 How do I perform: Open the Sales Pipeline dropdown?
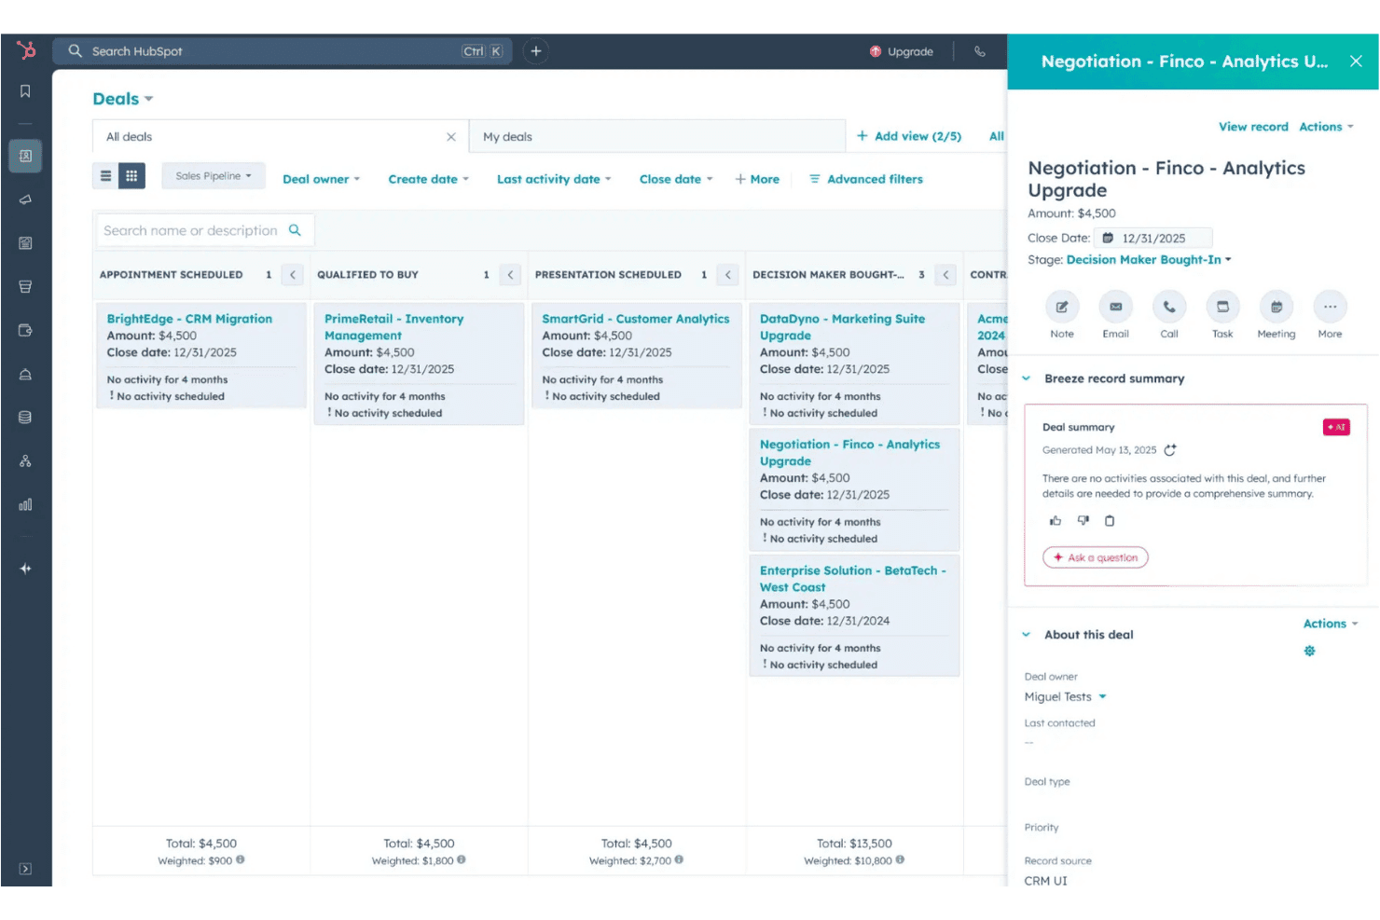point(214,176)
